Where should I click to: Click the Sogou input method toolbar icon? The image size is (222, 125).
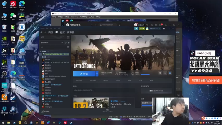coord(203,118)
